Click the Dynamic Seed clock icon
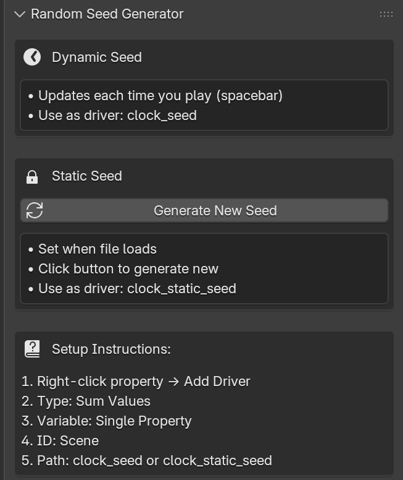The image size is (403, 480). click(32, 57)
